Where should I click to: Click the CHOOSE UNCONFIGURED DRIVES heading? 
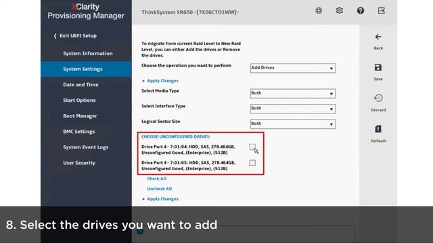(x=176, y=136)
